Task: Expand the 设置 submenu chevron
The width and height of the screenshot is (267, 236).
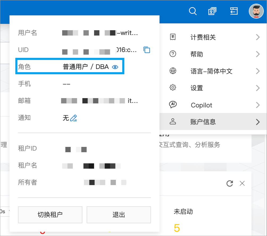Action: coord(258,88)
